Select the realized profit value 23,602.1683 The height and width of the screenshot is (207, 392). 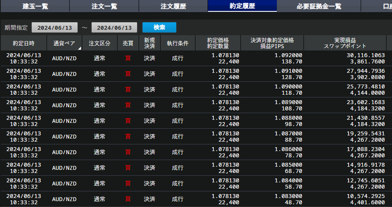point(365,102)
